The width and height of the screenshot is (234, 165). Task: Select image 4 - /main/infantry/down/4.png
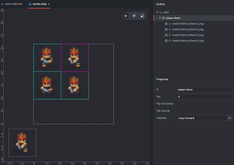tap(186, 41)
